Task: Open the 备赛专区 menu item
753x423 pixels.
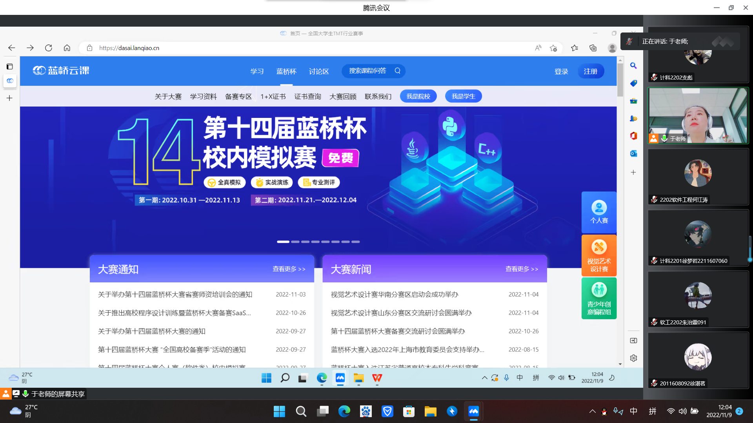Action: pyautogui.click(x=238, y=96)
